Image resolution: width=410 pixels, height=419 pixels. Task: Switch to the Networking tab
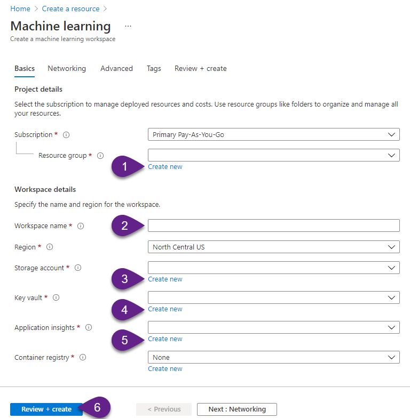[67, 69]
